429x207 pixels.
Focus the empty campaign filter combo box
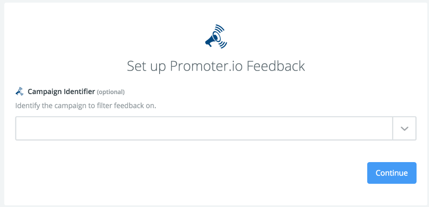(204, 128)
